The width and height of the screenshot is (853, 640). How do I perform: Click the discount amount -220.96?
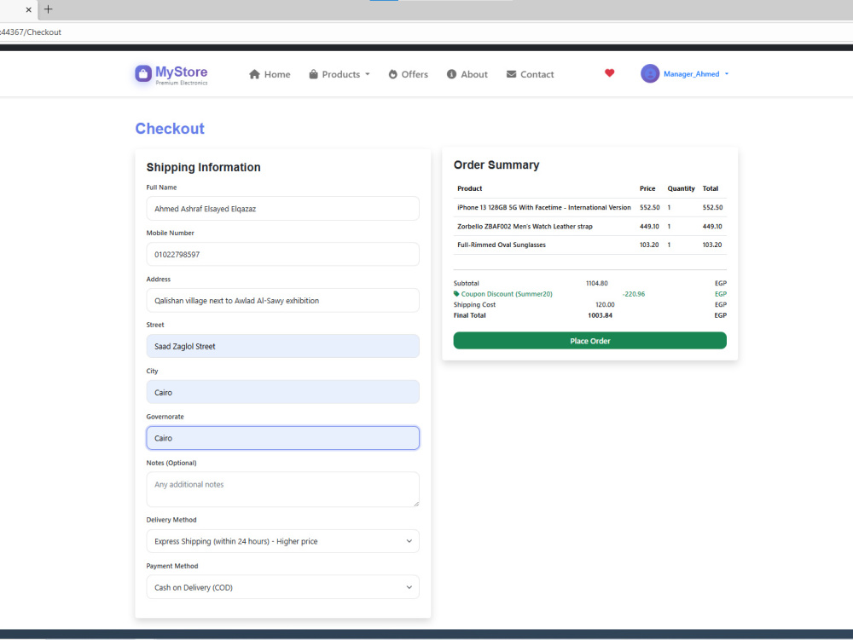pyautogui.click(x=634, y=294)
